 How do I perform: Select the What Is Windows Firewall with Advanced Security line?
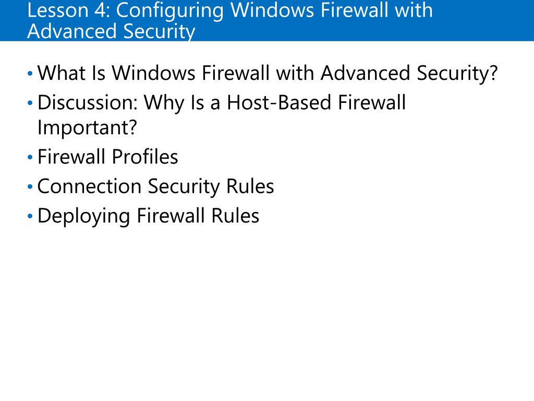(x=268, y=73)
